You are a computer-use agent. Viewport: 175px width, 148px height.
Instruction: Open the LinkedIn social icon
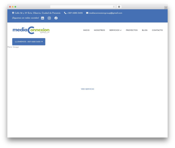(x=42, y=18)
